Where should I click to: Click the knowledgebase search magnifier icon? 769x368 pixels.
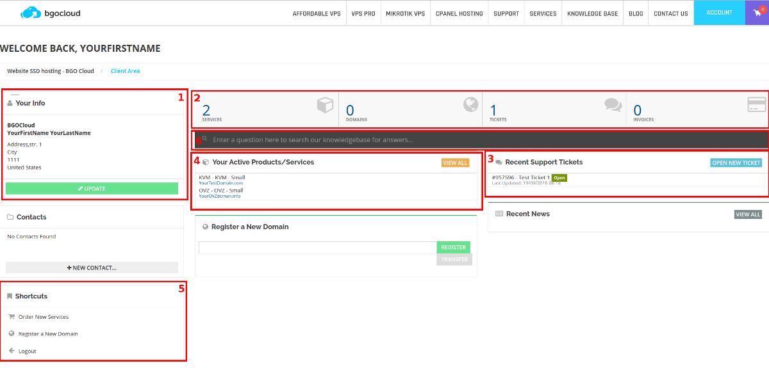204,139
